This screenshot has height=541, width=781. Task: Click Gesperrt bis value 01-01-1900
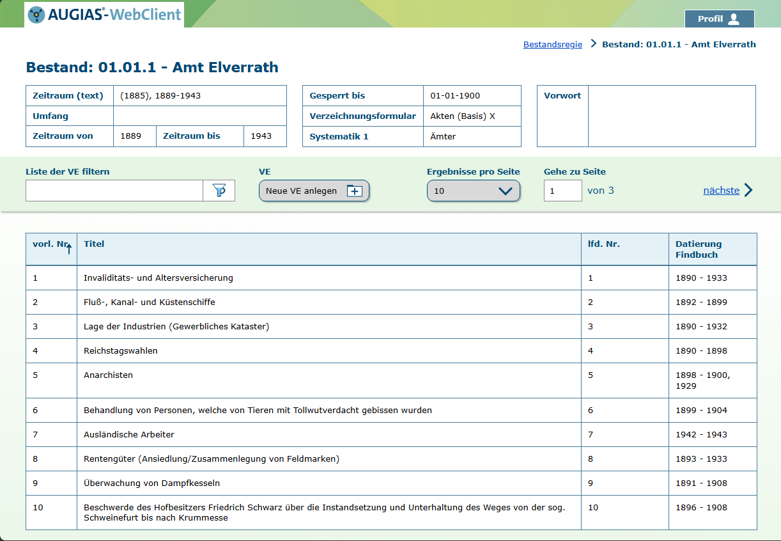pyautogui.click(x=472, y=96)
